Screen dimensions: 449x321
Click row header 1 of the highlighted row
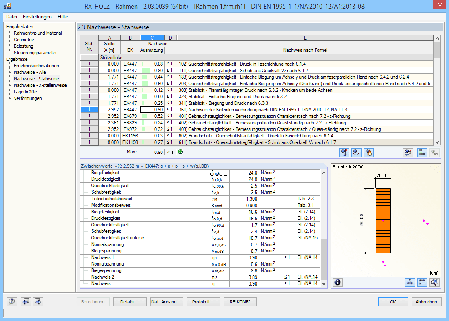[89, 110]
